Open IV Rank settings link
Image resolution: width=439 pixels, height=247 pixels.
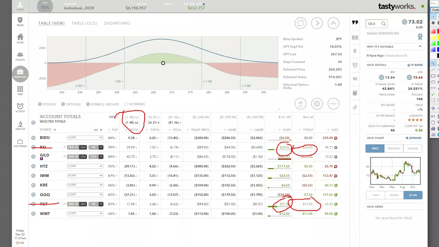[415, 65]
